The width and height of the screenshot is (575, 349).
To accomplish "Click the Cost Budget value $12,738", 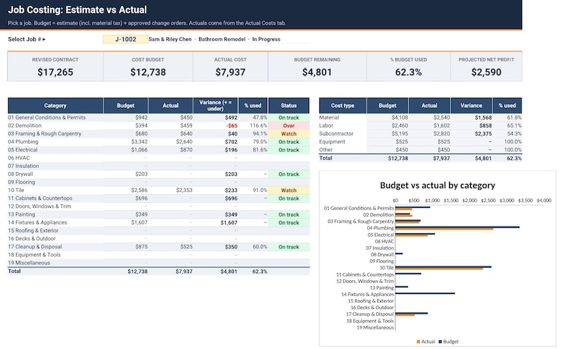I will coord(148,72).
